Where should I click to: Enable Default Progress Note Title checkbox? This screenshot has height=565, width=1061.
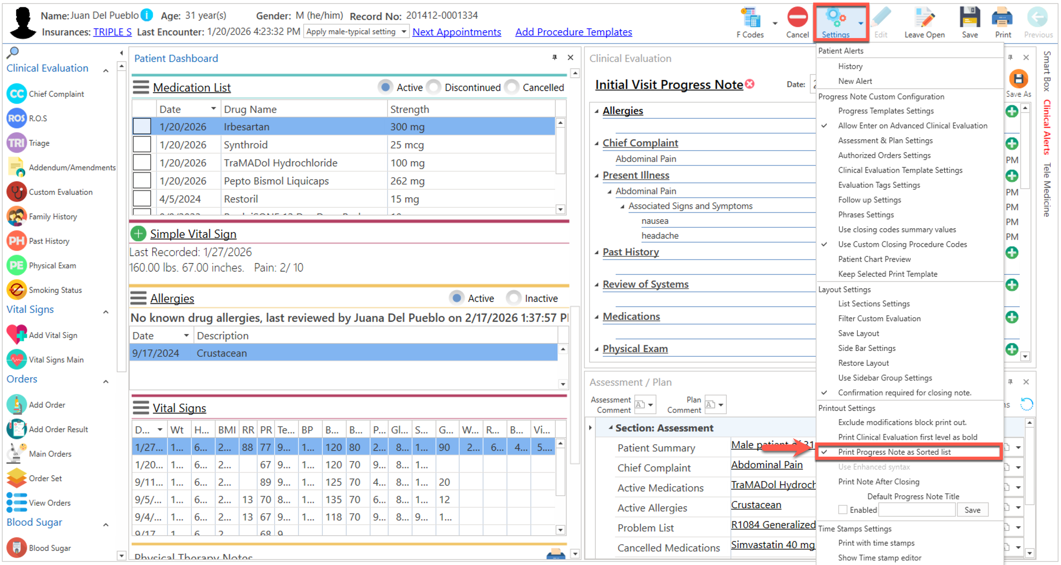[843, 510]
